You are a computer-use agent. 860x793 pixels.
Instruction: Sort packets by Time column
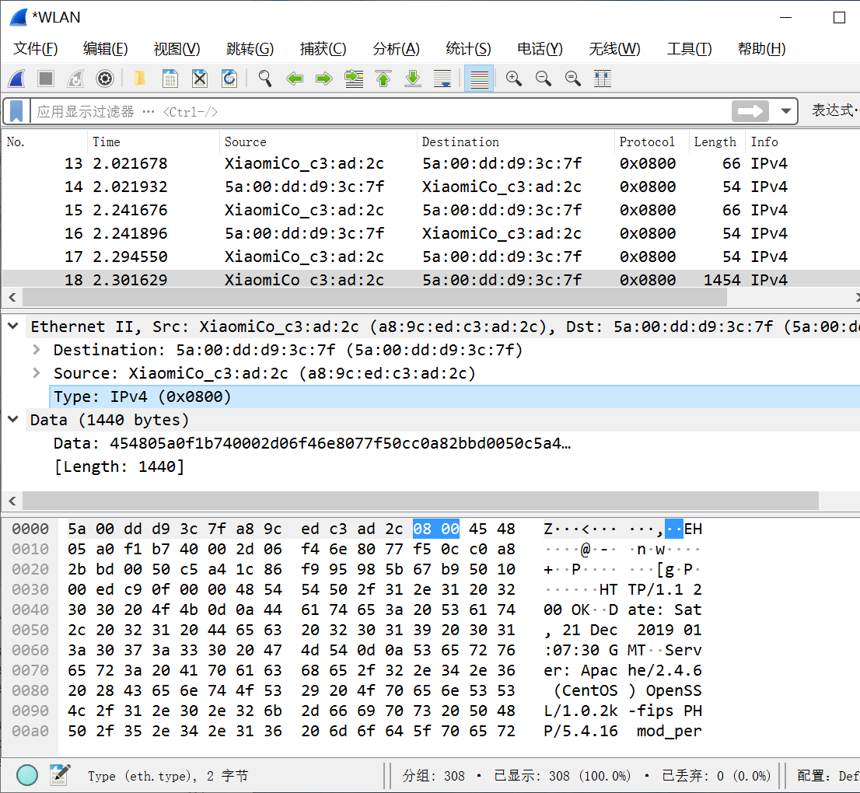click(153, 141)
